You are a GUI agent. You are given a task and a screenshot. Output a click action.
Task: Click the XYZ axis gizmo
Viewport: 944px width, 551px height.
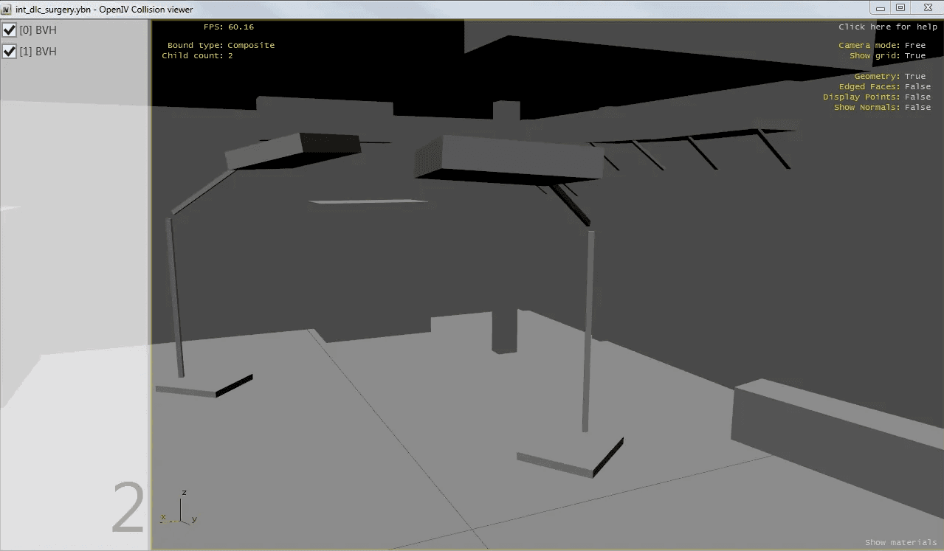click(179, 509)
